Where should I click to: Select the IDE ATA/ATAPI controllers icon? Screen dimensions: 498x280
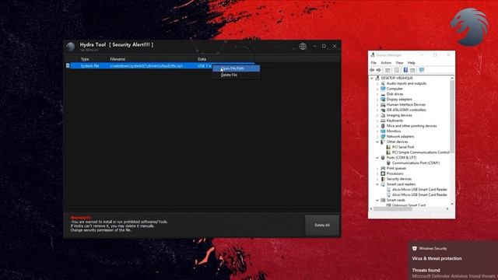pyautogui.click(x=383, y=110)
